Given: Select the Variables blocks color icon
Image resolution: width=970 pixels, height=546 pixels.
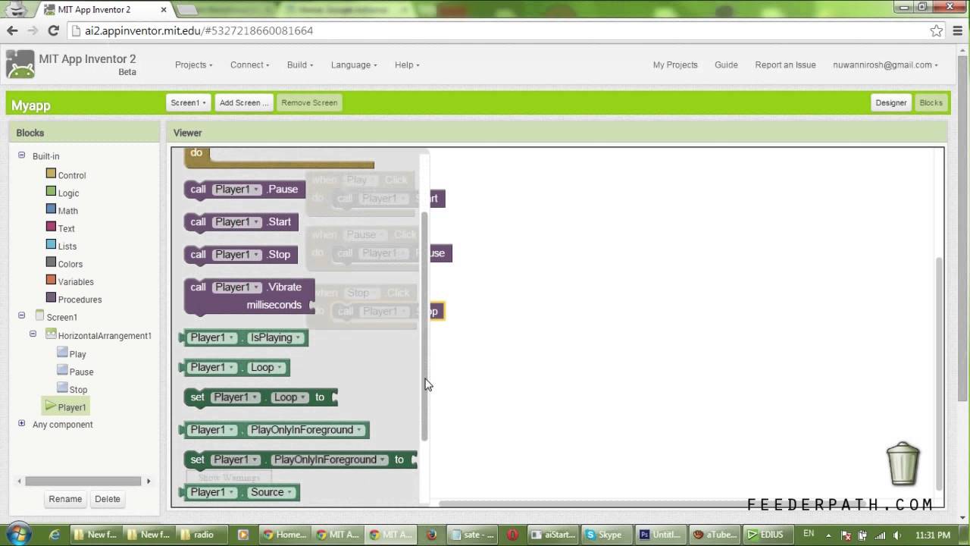Looking at the screenshot, I should coord(51,280).
